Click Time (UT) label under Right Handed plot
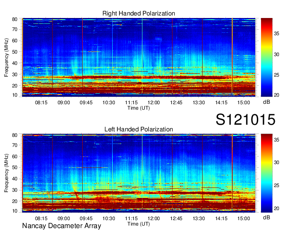Screen dimensions: 284x231 139,108
